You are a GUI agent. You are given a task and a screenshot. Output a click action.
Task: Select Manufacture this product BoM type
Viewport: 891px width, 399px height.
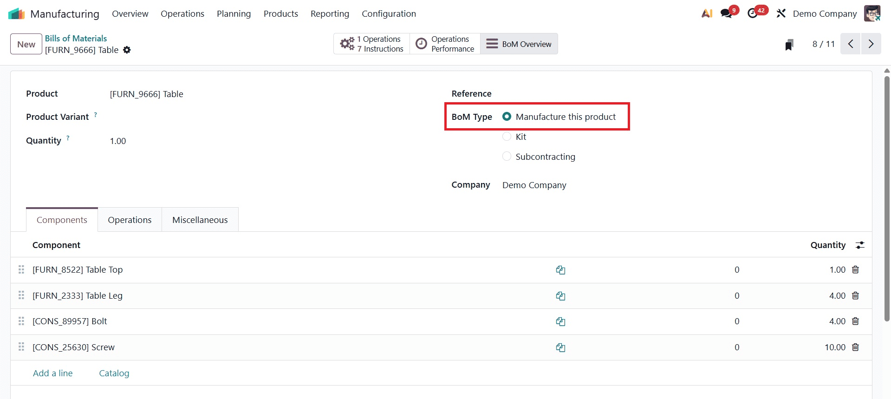(x=507, y=117)
